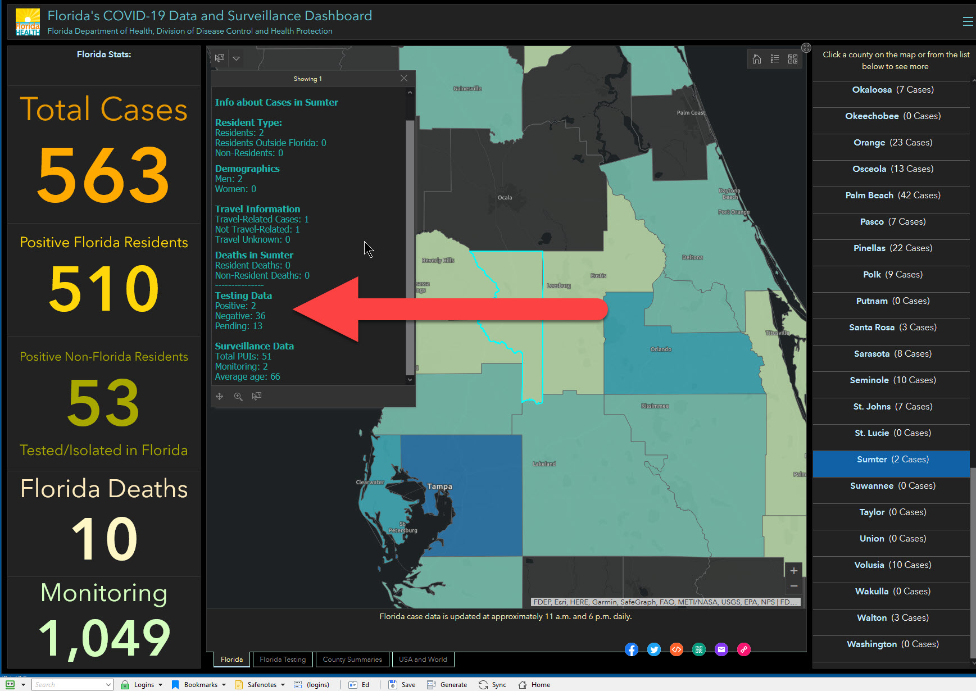
Task: Open the dashboard hamburger menu
Action: [x=968, y=21]
